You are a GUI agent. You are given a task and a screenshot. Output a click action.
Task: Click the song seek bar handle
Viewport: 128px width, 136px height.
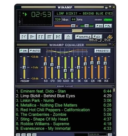tap(77, 31)
